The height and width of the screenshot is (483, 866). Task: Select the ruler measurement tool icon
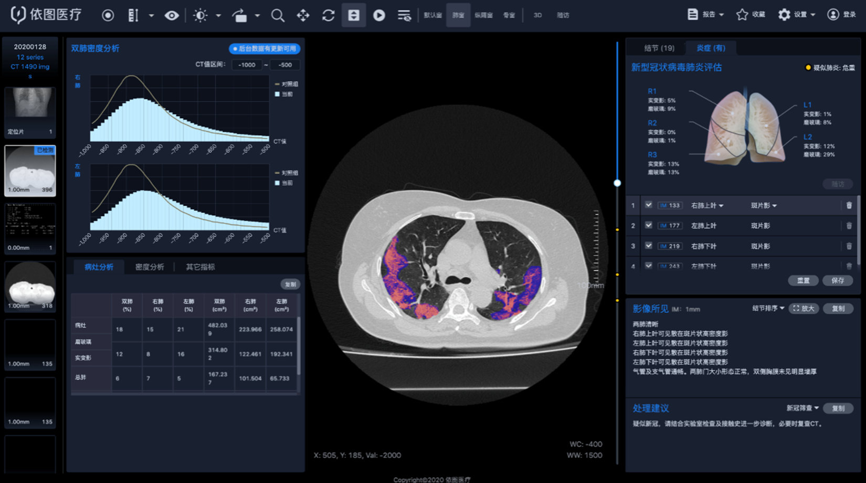pyautogui.click(x=133, y=15)
